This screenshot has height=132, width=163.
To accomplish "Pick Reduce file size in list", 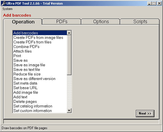I will (27, 74).
